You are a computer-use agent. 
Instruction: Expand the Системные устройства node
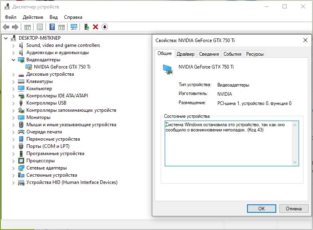(13, 176)
